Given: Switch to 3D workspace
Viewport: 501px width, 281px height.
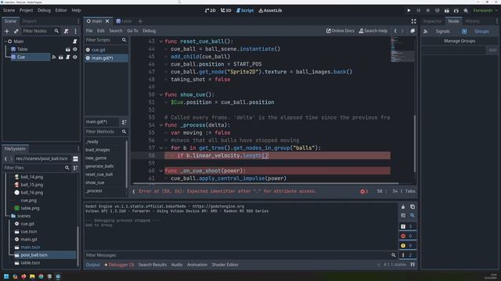Looking at the screenshot, I should pyautogui.click(x=226, y=10).
